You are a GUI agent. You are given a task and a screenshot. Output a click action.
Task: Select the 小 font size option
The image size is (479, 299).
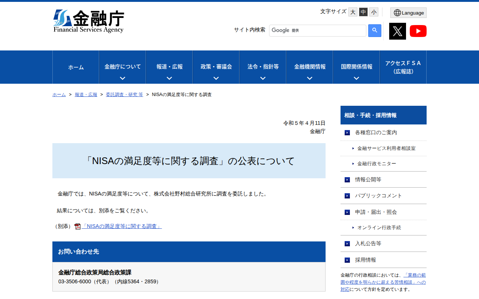pos(373,12)
